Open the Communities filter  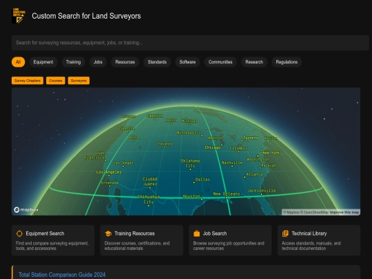pyautogui.click(x=220, y=62)
